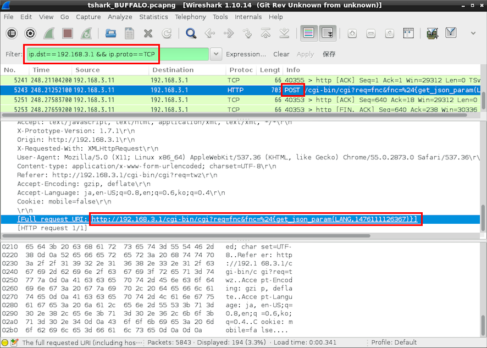The height and width of the screenshot is (348, 487).
Task: Click hex dump row 0210
Action: [147, 247]
